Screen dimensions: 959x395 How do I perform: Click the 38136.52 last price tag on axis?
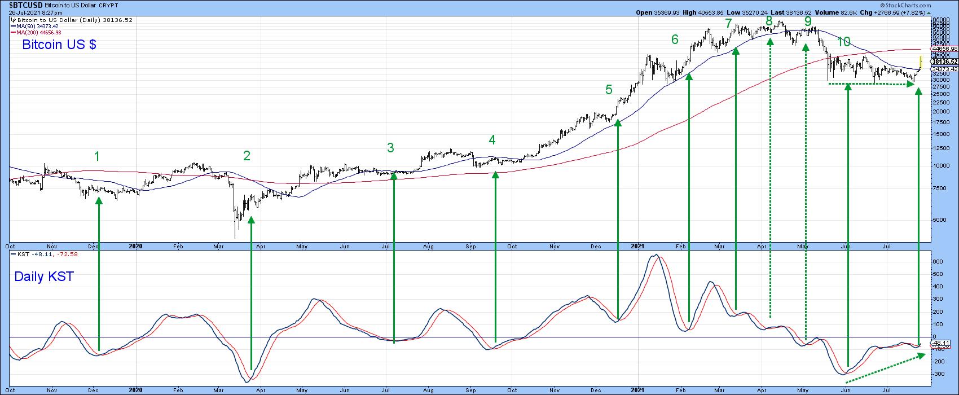click(x=945, y=62)
